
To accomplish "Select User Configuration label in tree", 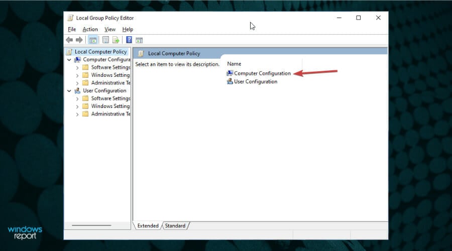I will pos(104,91).
